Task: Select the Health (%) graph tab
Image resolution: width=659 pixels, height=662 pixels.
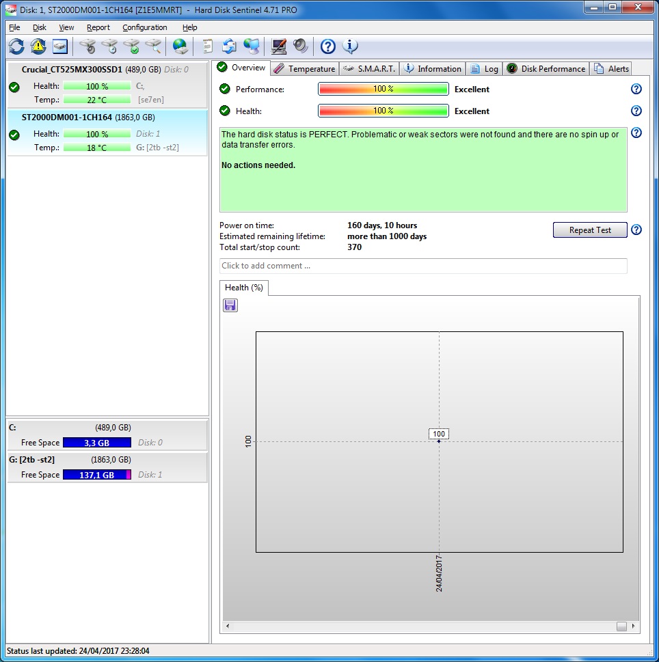Action: [244, 288]
